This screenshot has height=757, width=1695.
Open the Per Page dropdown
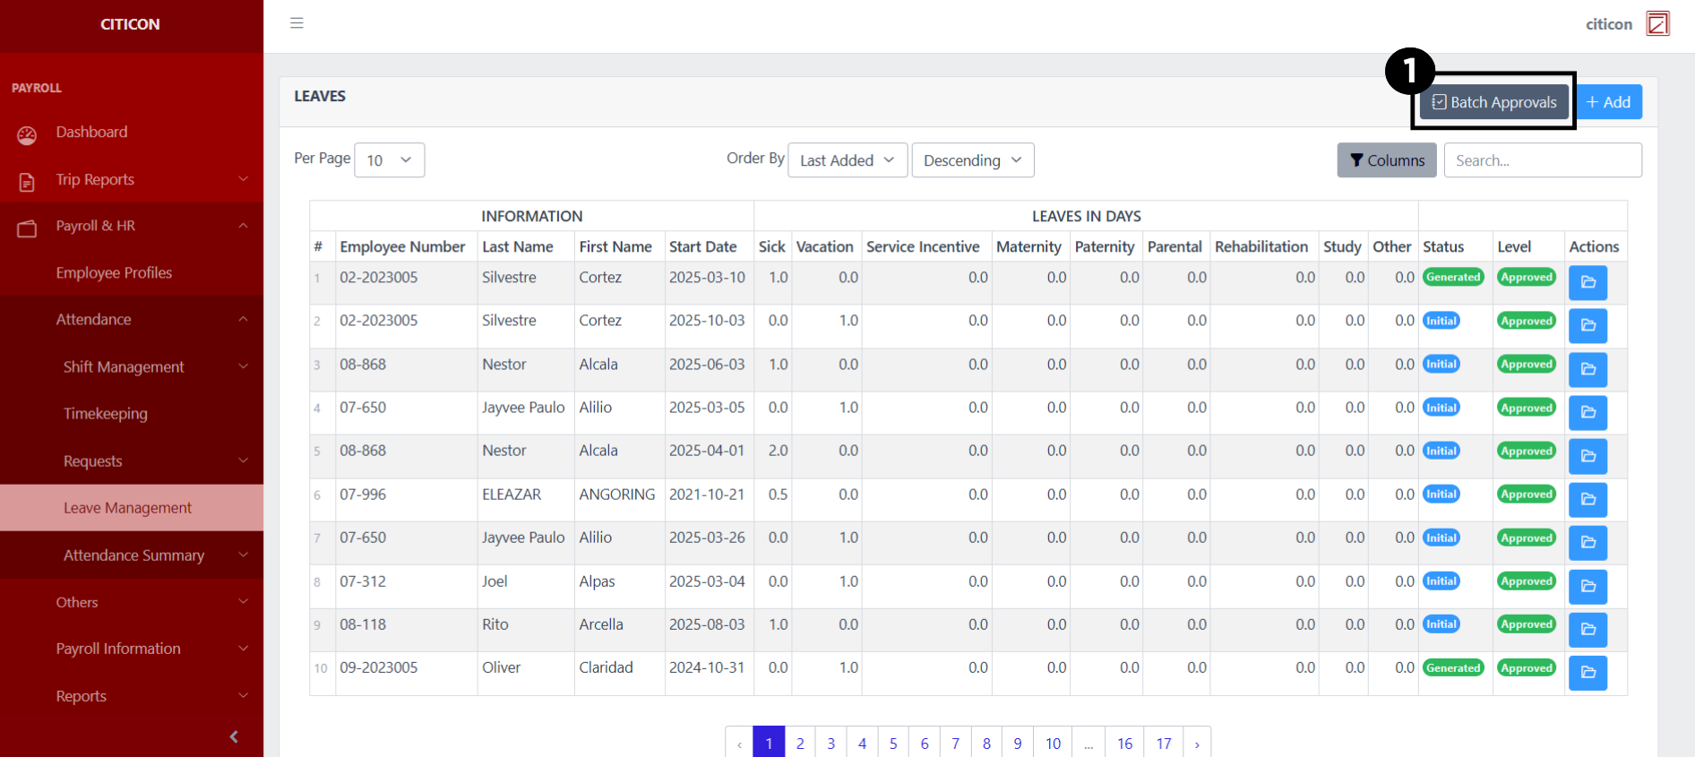pyautogui.click(x=389, y=160)
